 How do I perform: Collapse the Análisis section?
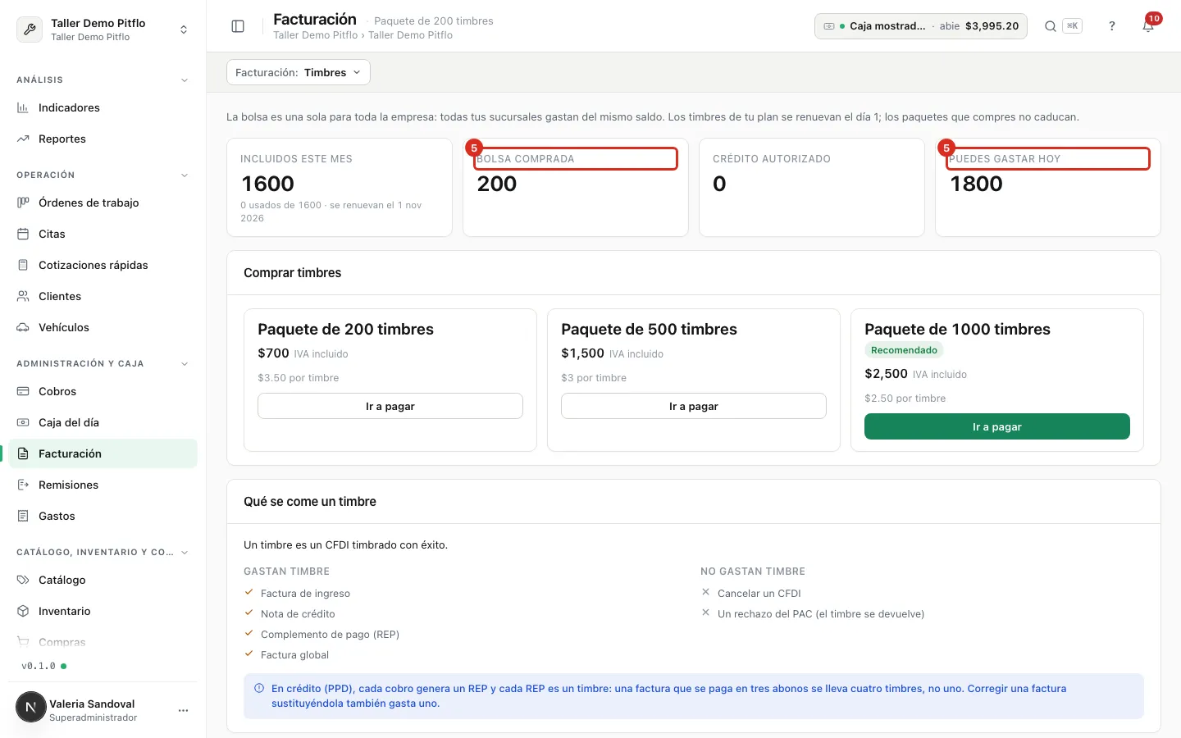pos(185,80)
